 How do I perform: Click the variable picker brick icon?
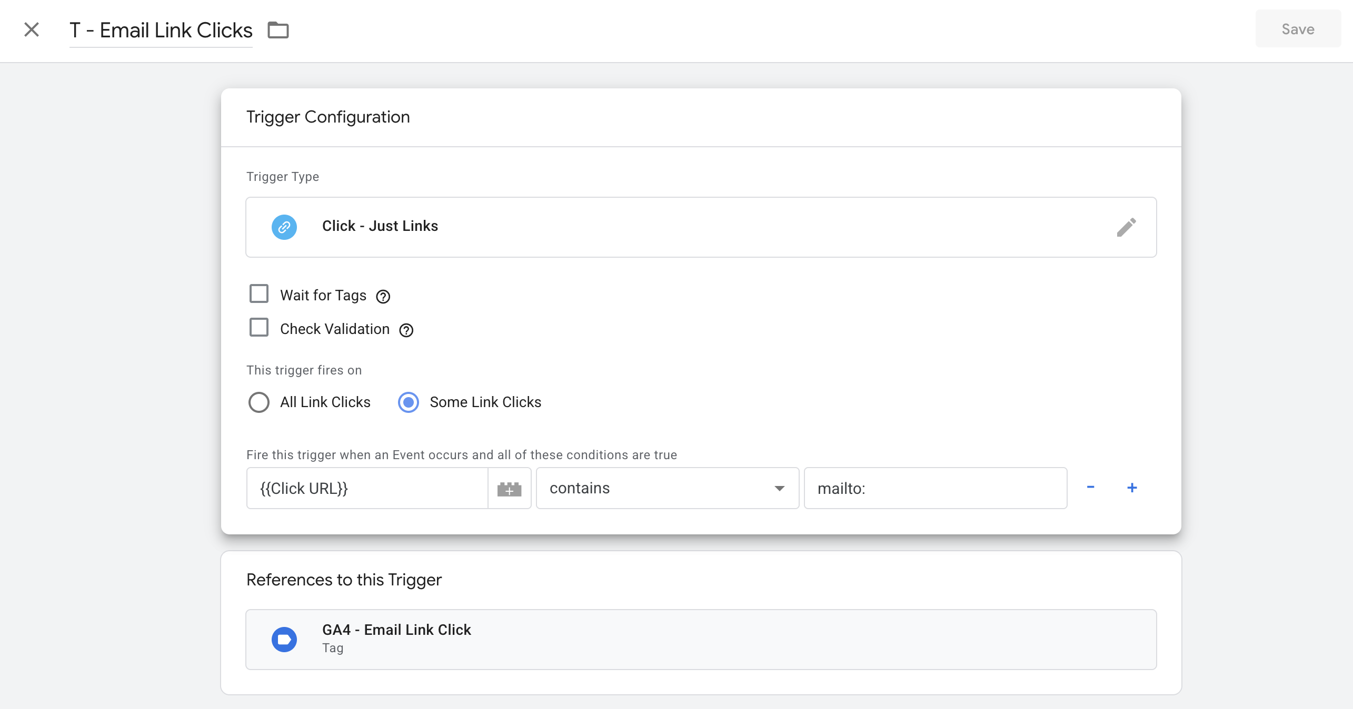[x=510, y=489]
